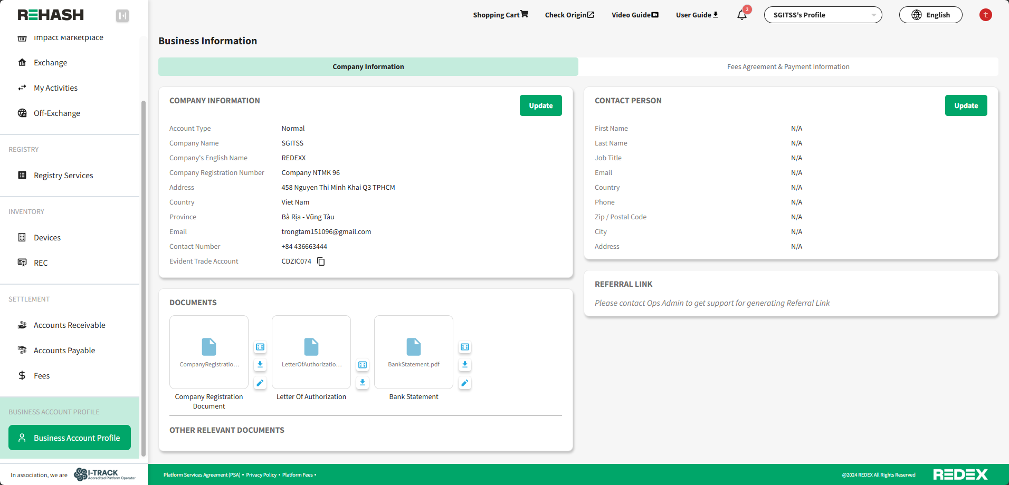Update the Contact Person details

[966, 105]
